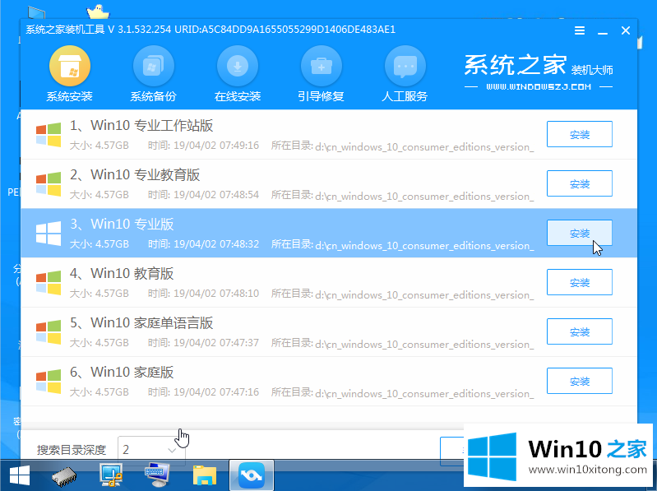
Task: Open the network computer taskbar icon
Action: point(111,475)
